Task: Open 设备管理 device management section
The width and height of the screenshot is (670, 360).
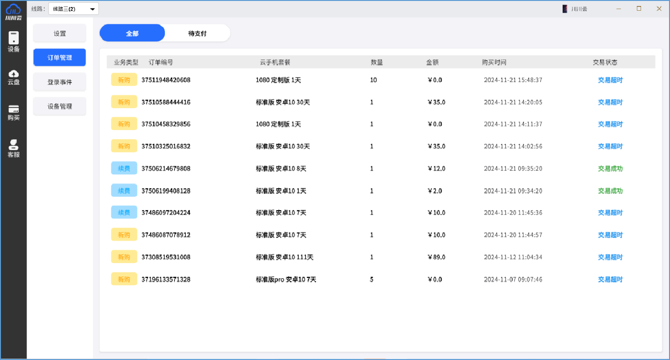Action: tap(60, 106)
